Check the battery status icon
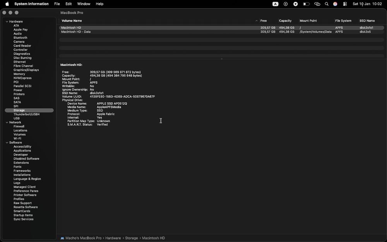This screenshot has height=242, width=387. pyautogui.click(x=306, y=4)
